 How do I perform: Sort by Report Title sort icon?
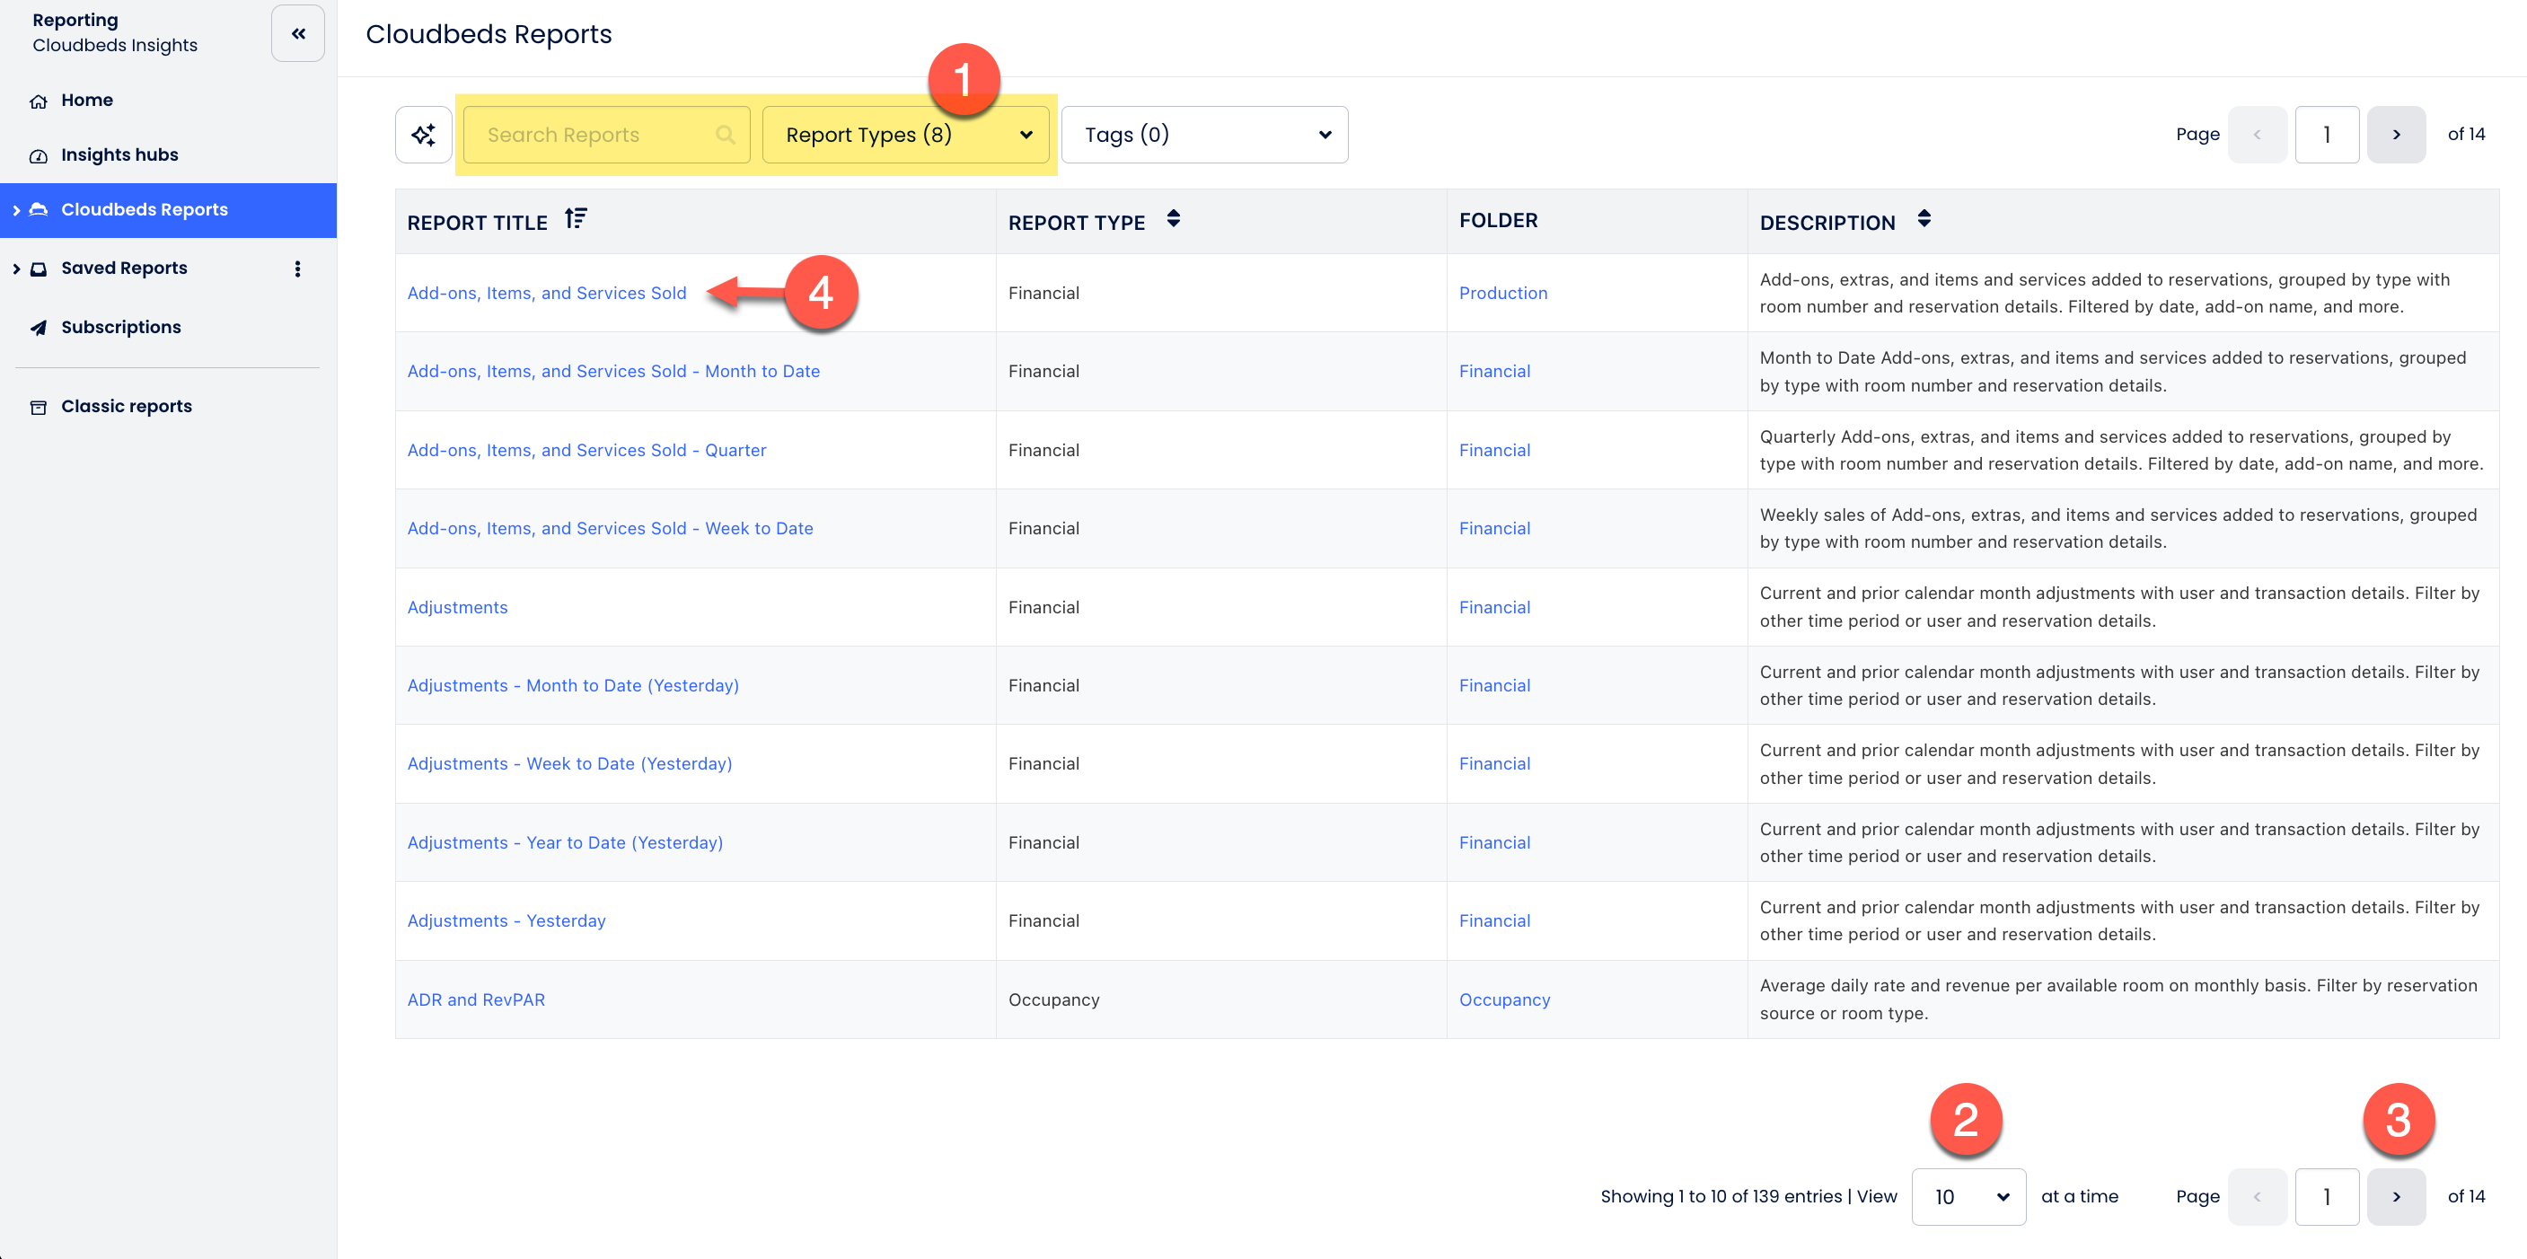576,219
